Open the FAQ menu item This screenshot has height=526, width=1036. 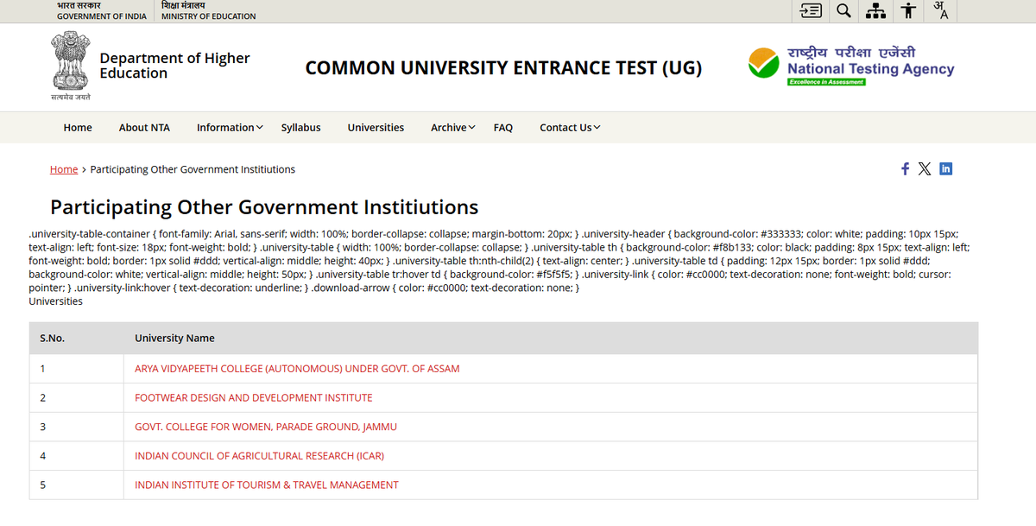tap(503, 127)
